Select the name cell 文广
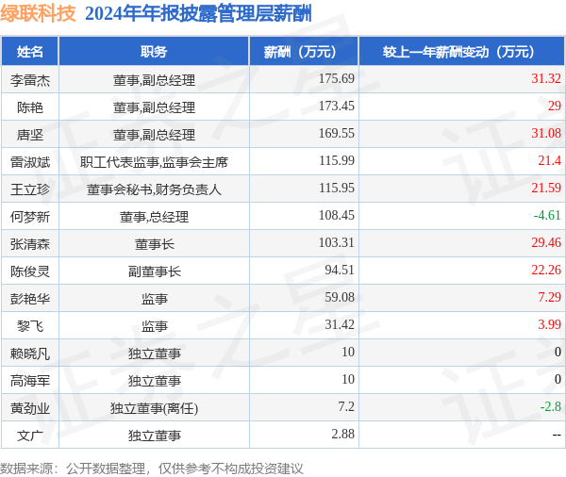Screen dimensions: 566x477 (29, 436)
